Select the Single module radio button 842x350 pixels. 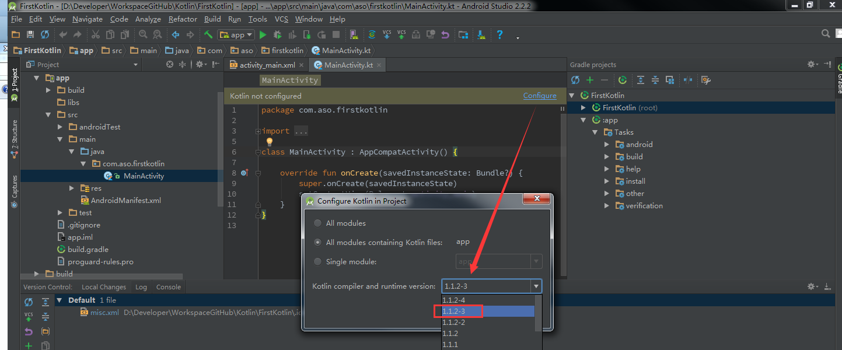coord(317,261)
